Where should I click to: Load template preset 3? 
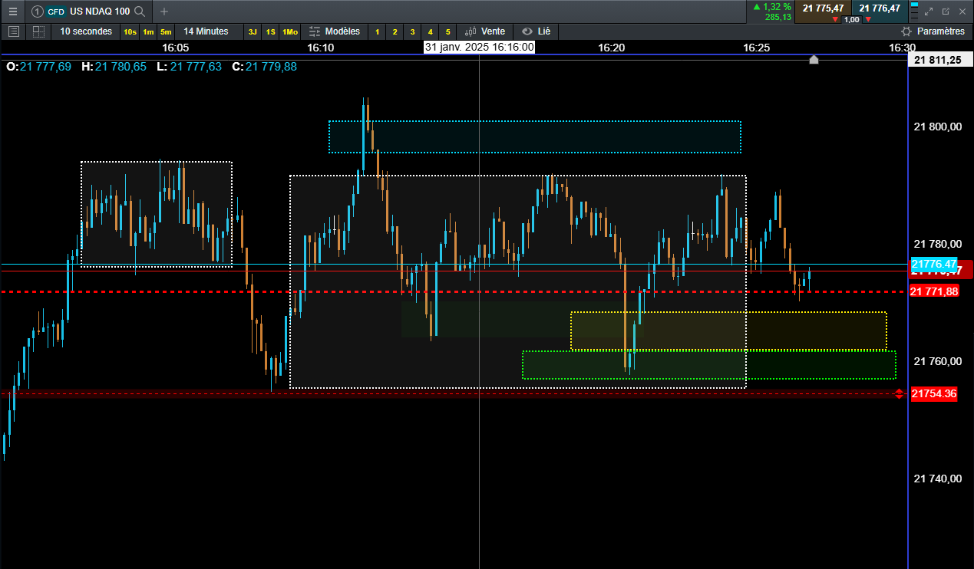(x=412, y=31)
